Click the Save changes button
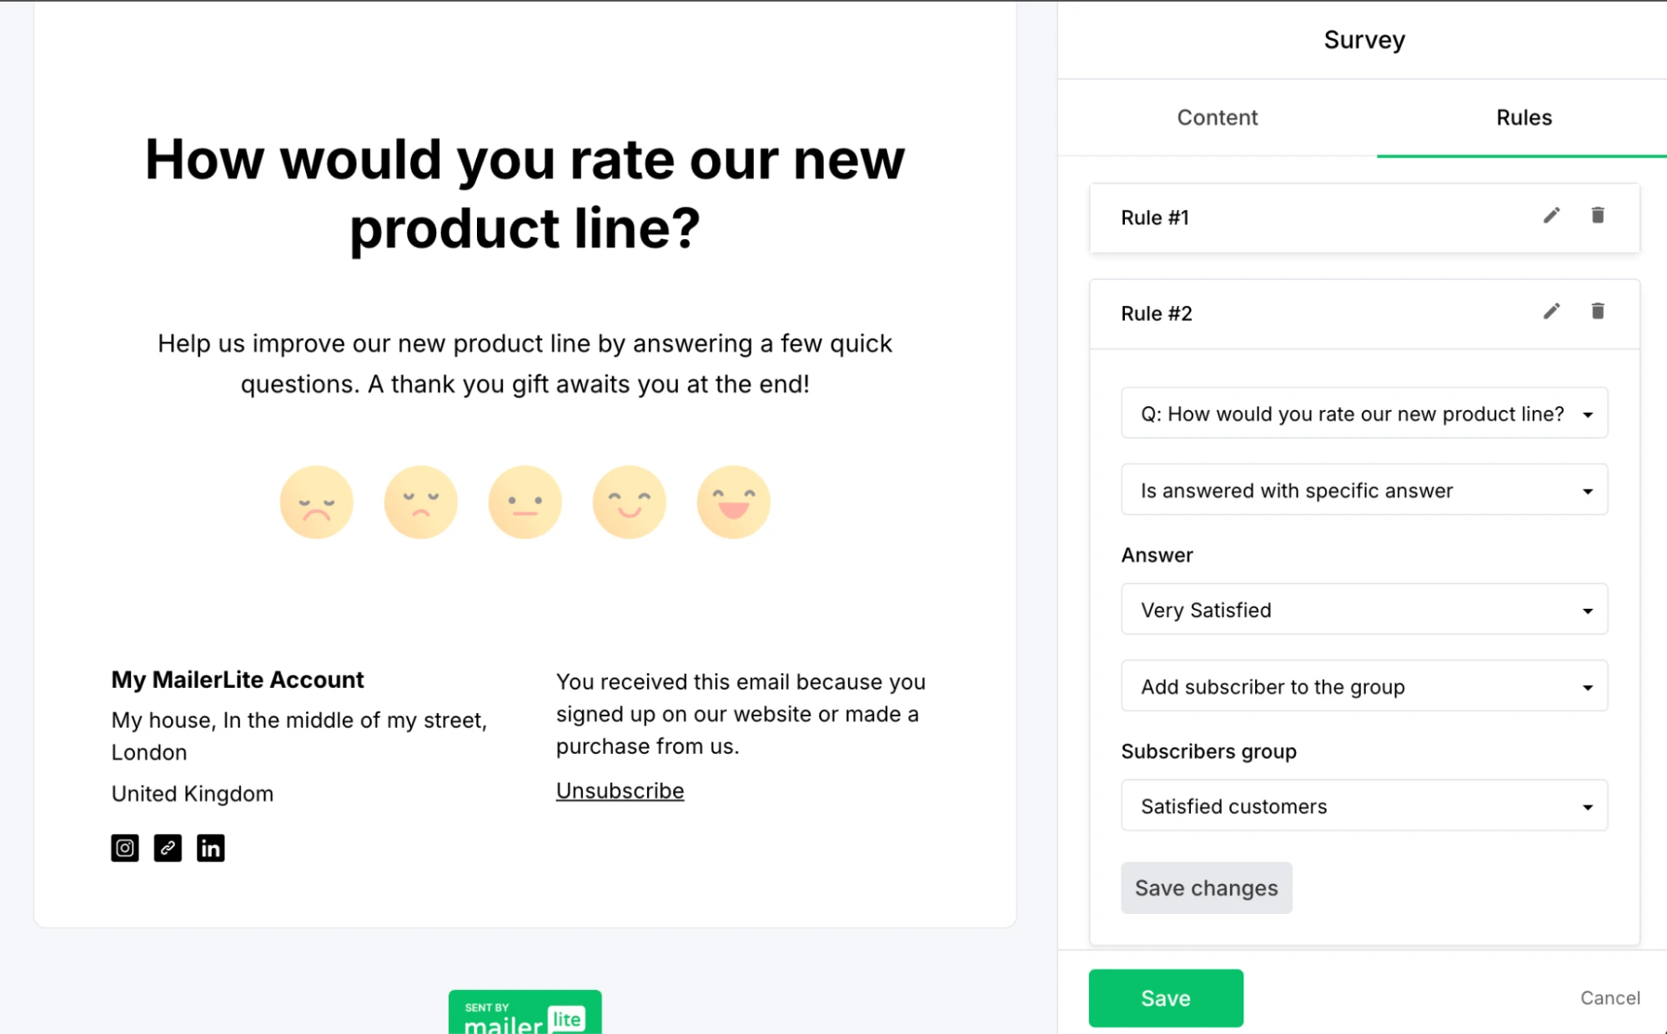This screenshot has width=1667, height=1034. (1206, 887)
